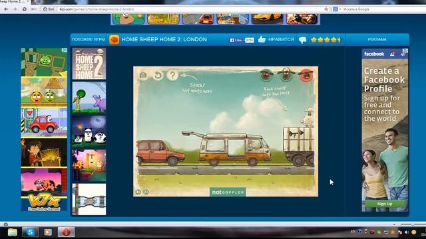Click the thumbs-down dislike icon

302,40
